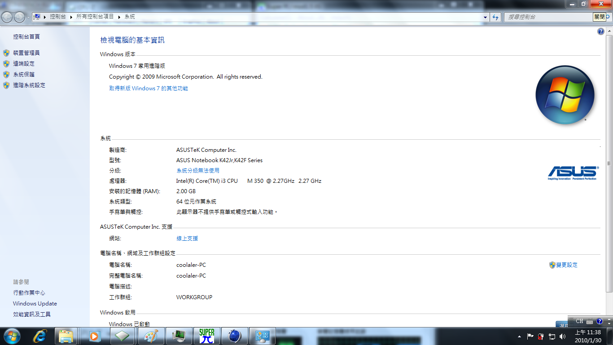The height and width of the screenshot is (345, 613).
Task: Open 遠端設定 remote settings
Action: pos(24,64)
